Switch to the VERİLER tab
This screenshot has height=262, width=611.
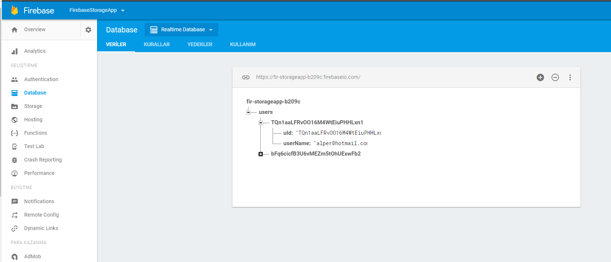point(116,44)
